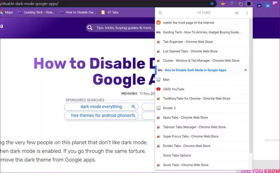
Task: Switch to Tabman Tabs Manager entry
Action: [202, 127]
